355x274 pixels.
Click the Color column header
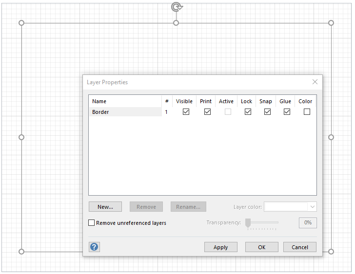pos(305,101)
